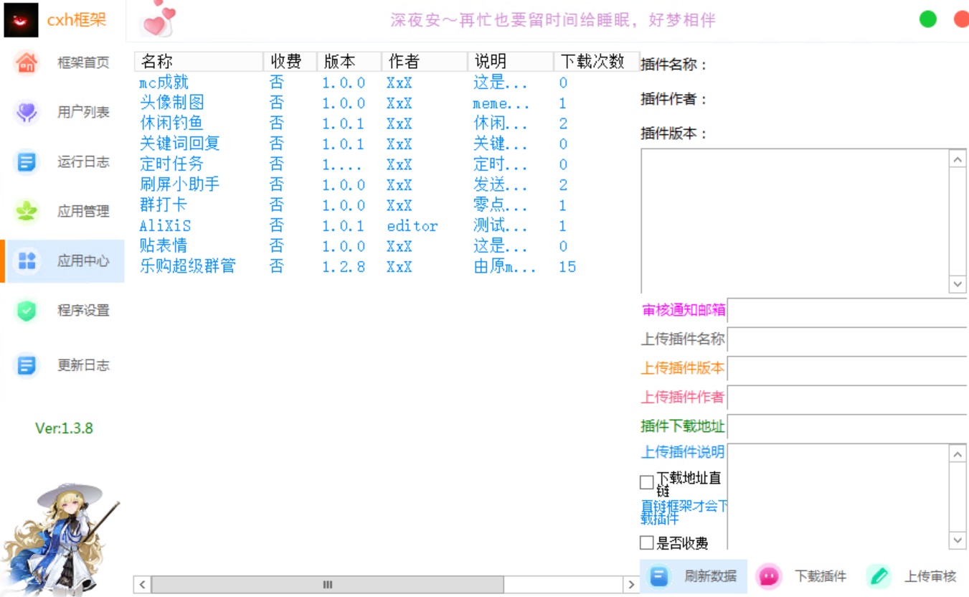Click the 框架首页 house icon
The width and height of the screenshot is (969, 597).
(x=27, y=62)
